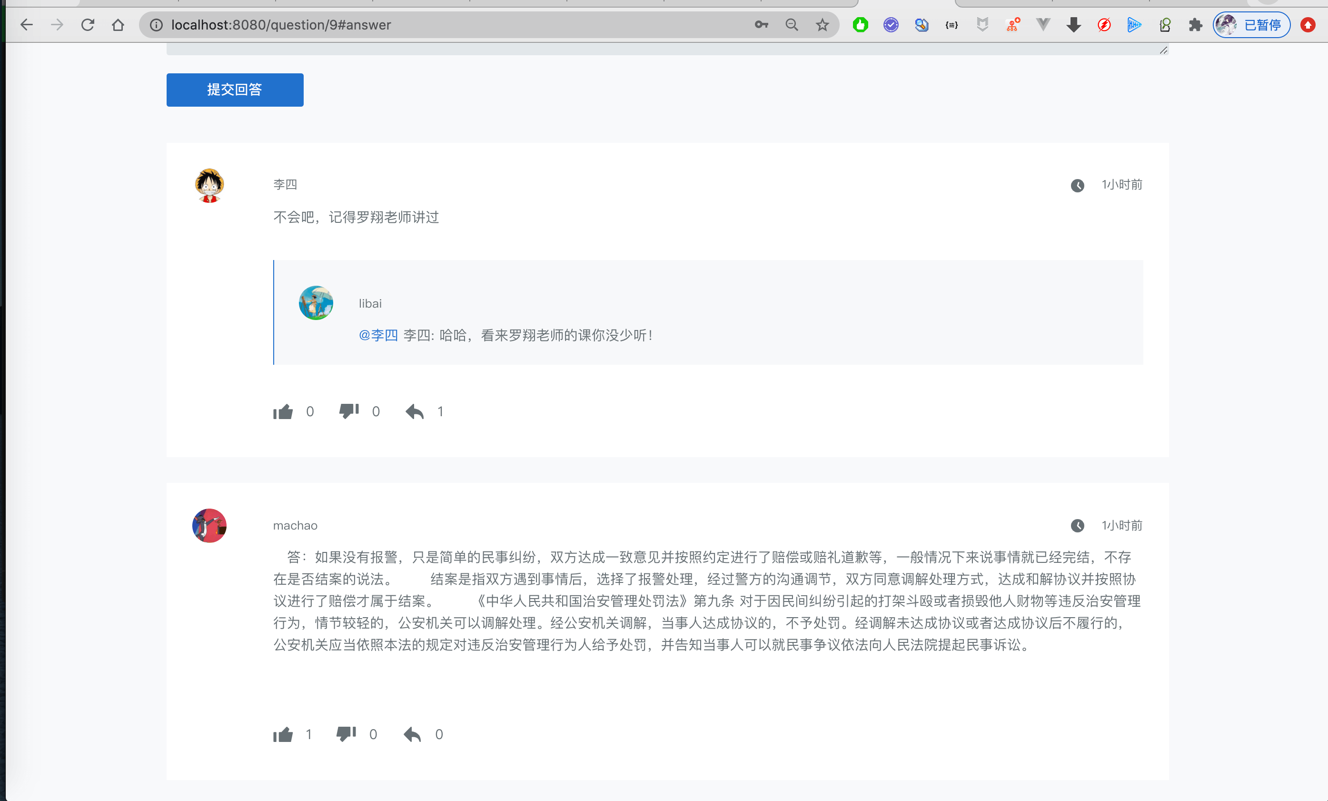This screenshot has width=1328, height=801.
Task: Reply to machao's answer via arrow icon
Action: pyautogui.click(x=412, y=734)
